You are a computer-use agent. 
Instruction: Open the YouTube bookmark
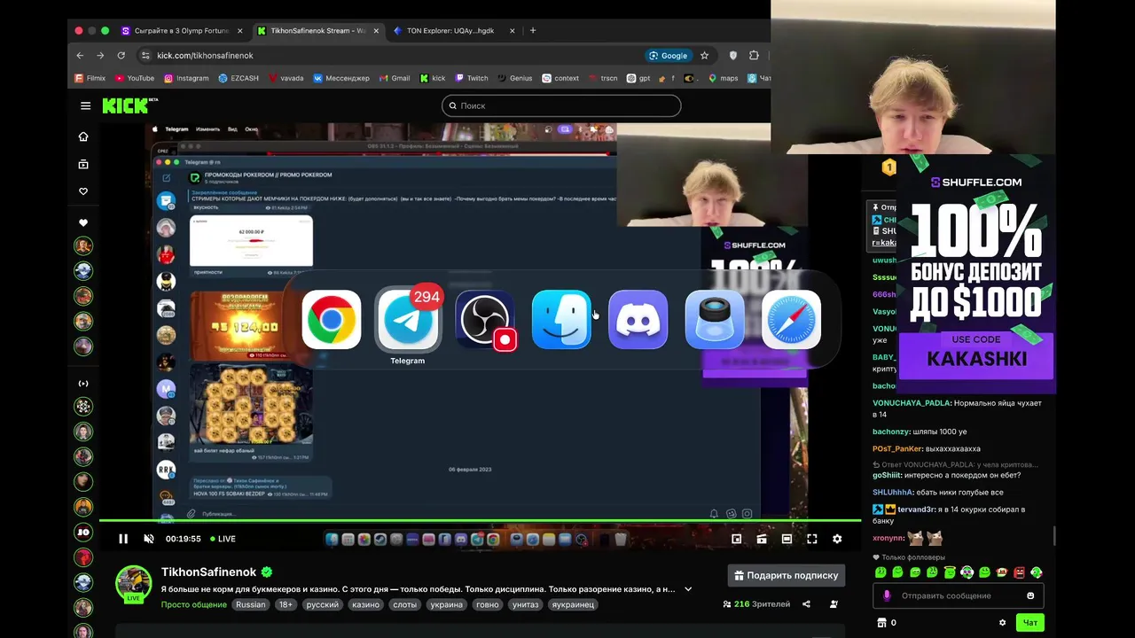pyautogui.click(x=134, y=78)
